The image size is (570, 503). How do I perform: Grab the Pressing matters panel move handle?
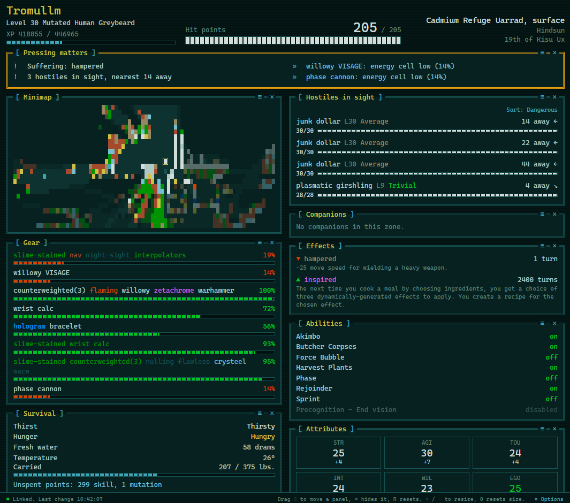click(542, 52)
